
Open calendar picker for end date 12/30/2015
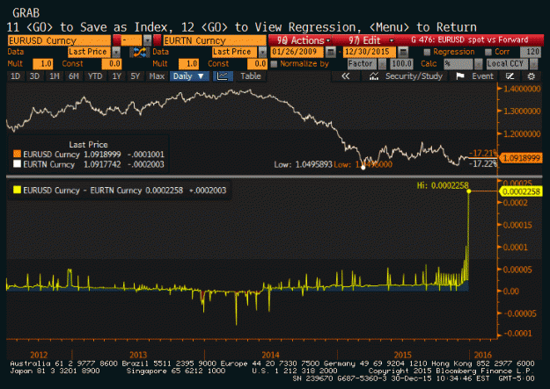(403, 53)
